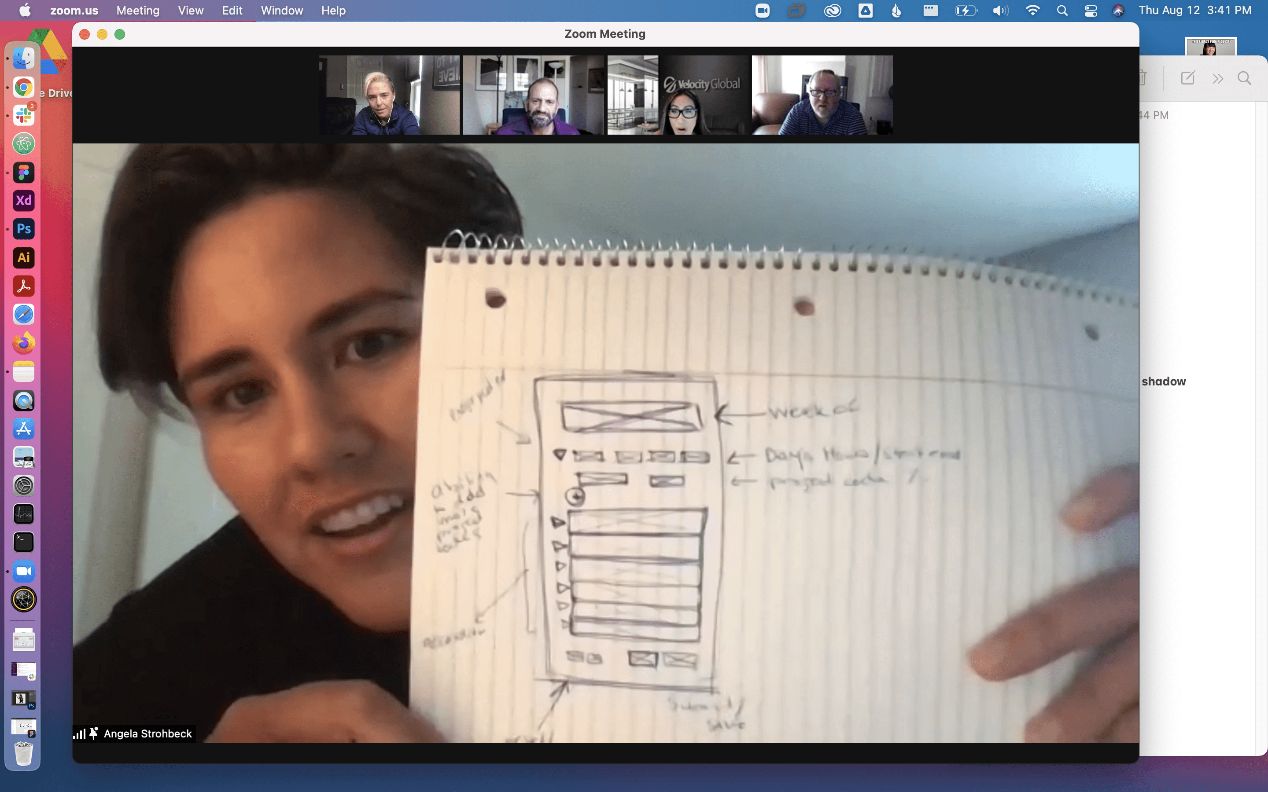The height and width of the screenshot is (792, 1268).
Task: Click the Zoom icon in the dock
Action: coord(24,571)
